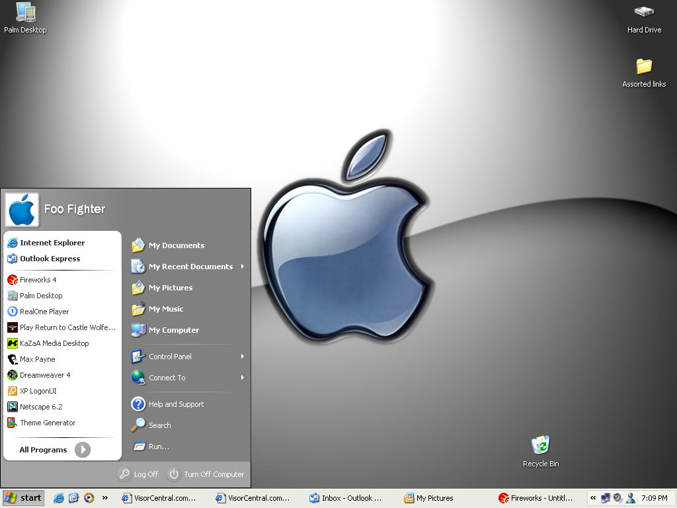Click the Turn Off Computer button
The width and height of the screenshot is (677, 508).
(x=206, y=474)
